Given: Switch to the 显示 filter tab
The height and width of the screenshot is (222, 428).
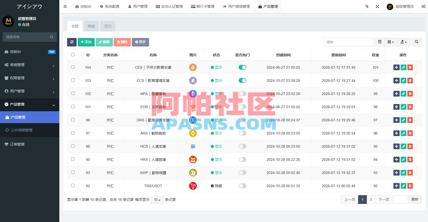Looking at the screenshot, I should (x=108, y=26).
